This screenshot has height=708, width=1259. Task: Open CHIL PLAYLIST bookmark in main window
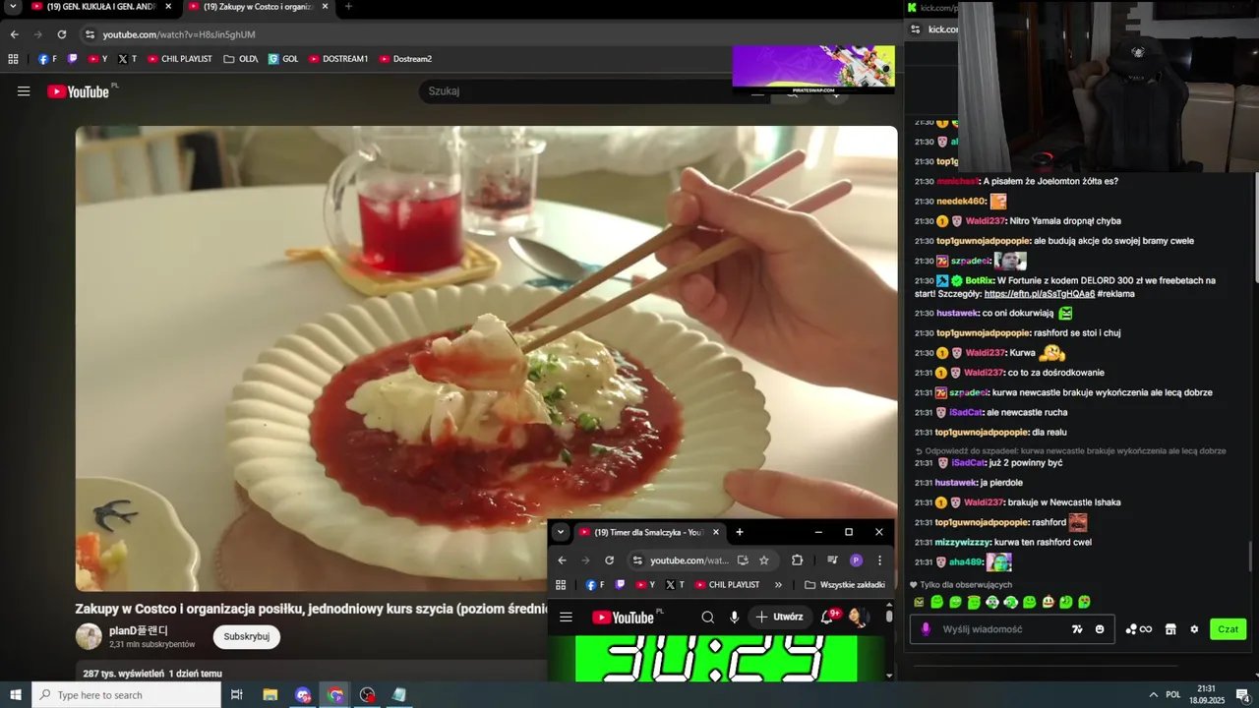pos(180,59)
